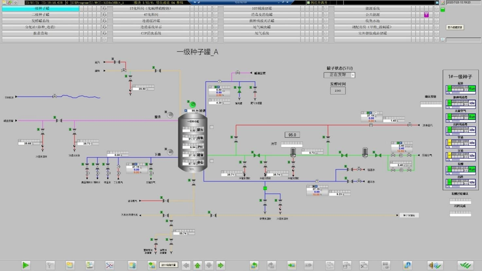Image resolution: width=482 pixels, height=271 pixels.
Task: Click the green agitator motor icon atop tank
Action: [x=193, y=105]
